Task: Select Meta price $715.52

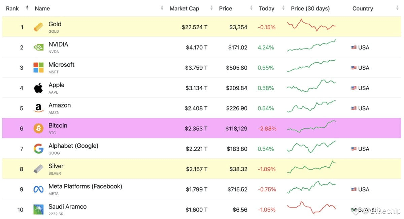Action: click(237, 189)
